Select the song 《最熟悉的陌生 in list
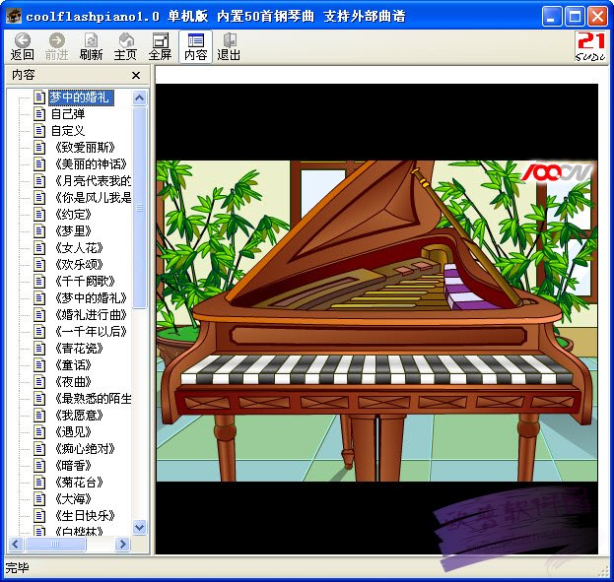614x582 pixels. pos(93,399)
